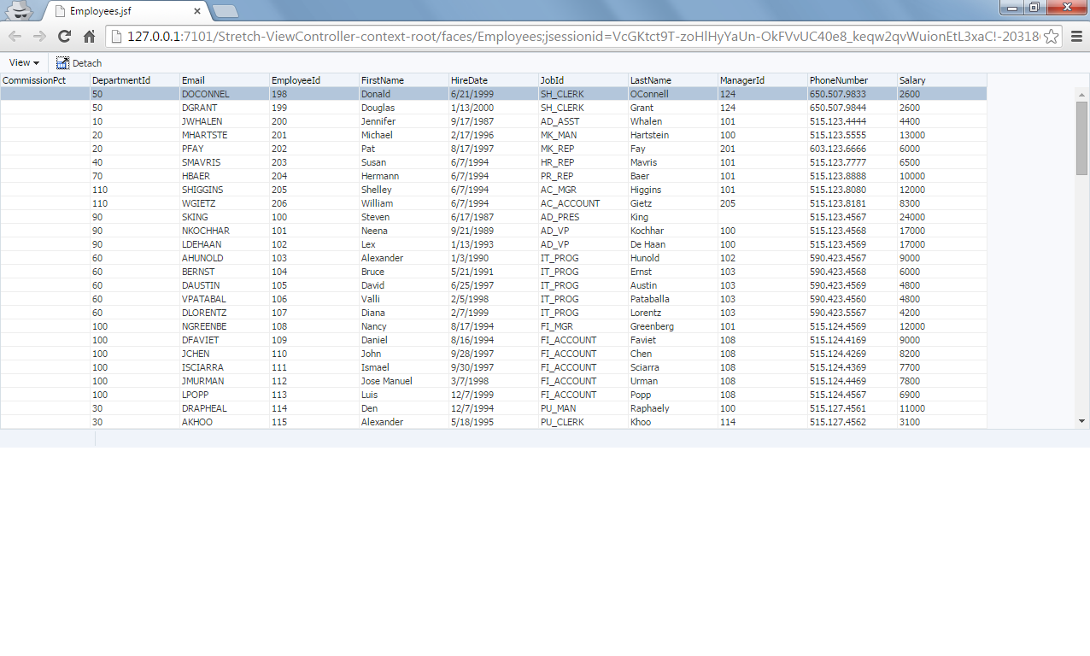Click job id AD_PRES
This screenshot has height=656, width=1090.
point(560,217)
